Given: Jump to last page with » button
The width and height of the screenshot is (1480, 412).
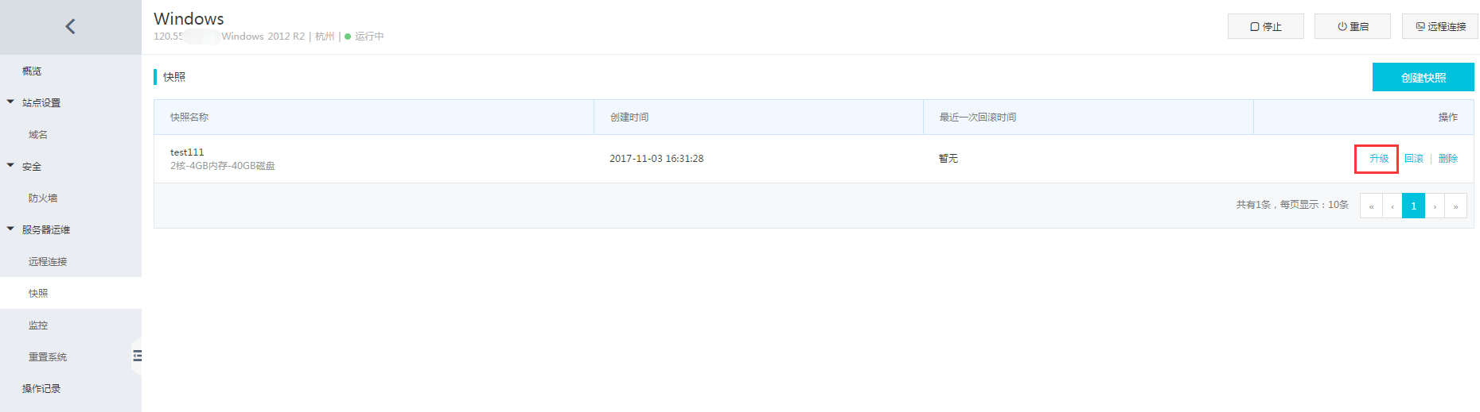Looking at the screenshot, I should (1455, 206).
